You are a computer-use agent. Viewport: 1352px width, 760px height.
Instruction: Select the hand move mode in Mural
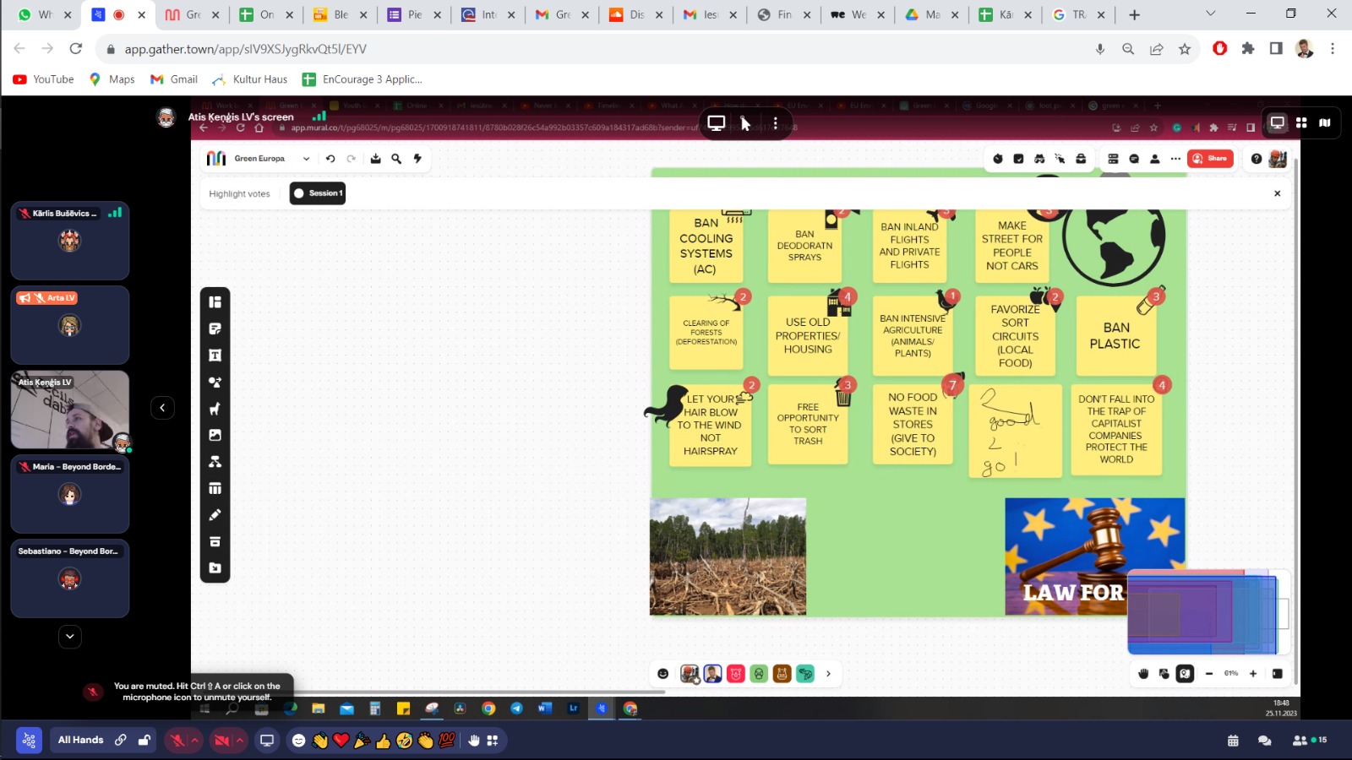click(1144, 674)
